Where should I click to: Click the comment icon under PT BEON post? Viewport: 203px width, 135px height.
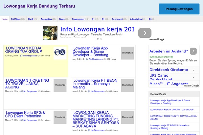[x=89, y=91]
